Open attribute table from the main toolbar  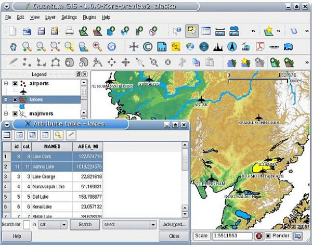[206, 31]
